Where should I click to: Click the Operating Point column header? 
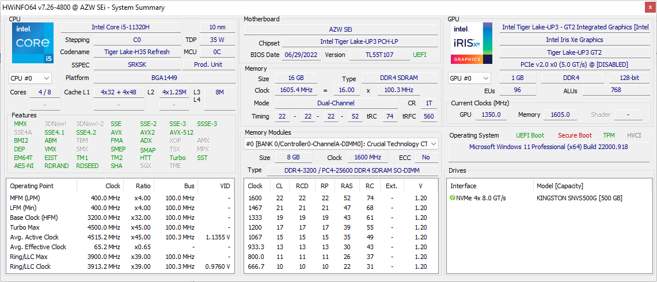click(32, 186)
